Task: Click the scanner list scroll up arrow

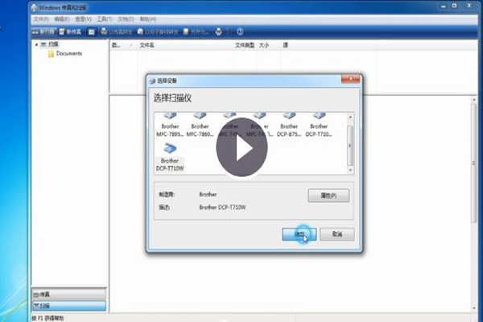Action: point(350,117)
